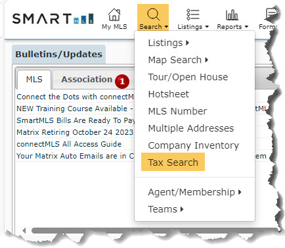This screenshot has height=248, width=285.
Task: Switch to the Association tab
Action: click(87, 80)
